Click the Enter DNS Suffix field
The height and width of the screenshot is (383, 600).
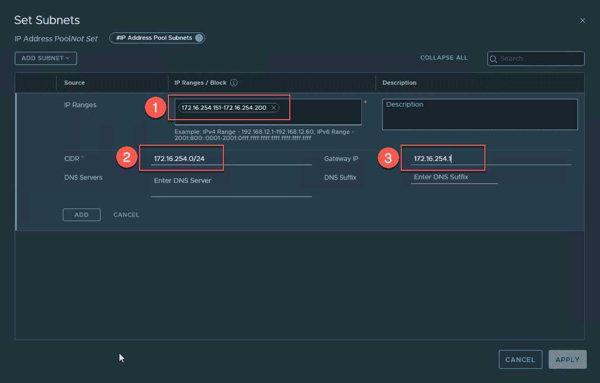[454, 178]
